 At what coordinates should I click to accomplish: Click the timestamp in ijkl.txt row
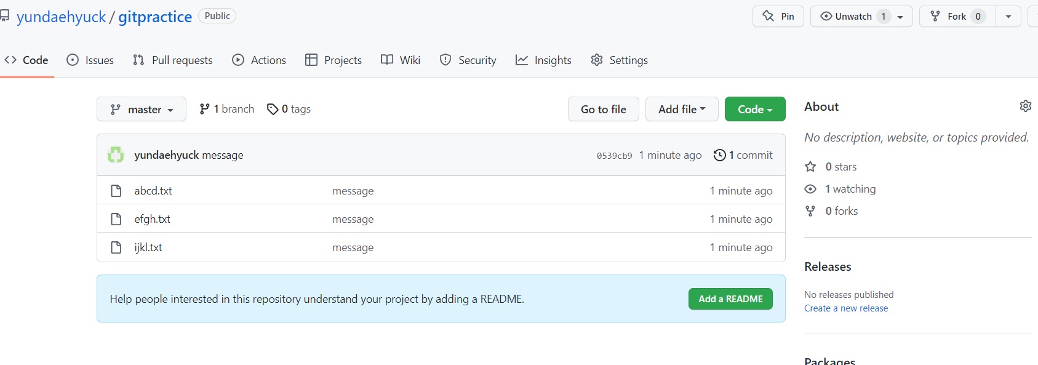741,247
